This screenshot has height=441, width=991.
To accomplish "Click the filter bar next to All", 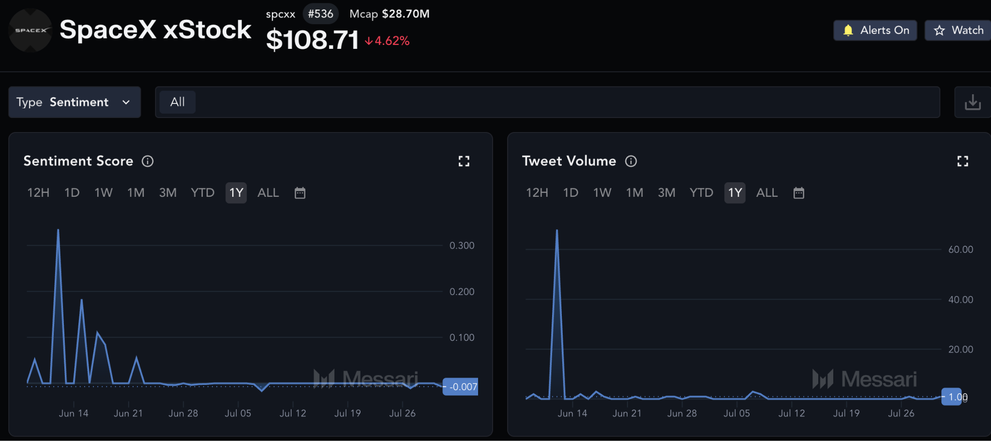I will pyautogui.click(x=566, y=102).
